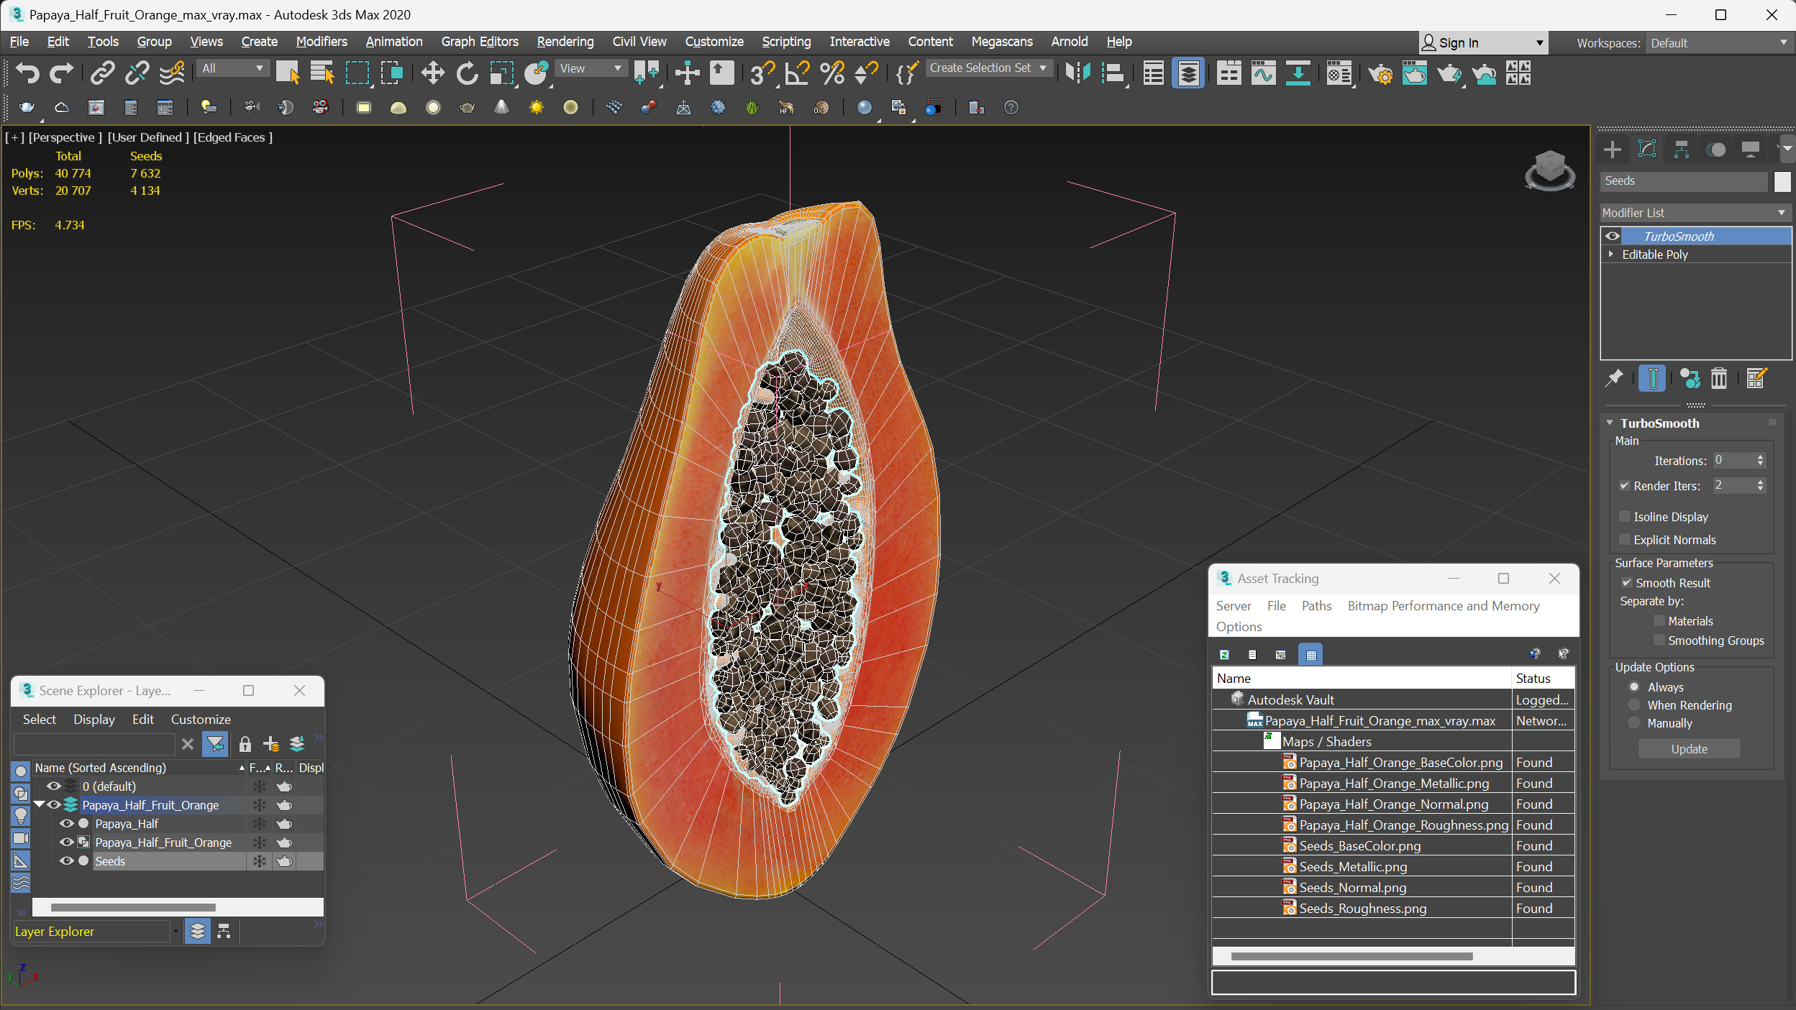1796x1010 pixels.
Task: Open the Megascans menu
Action: 1002,42
